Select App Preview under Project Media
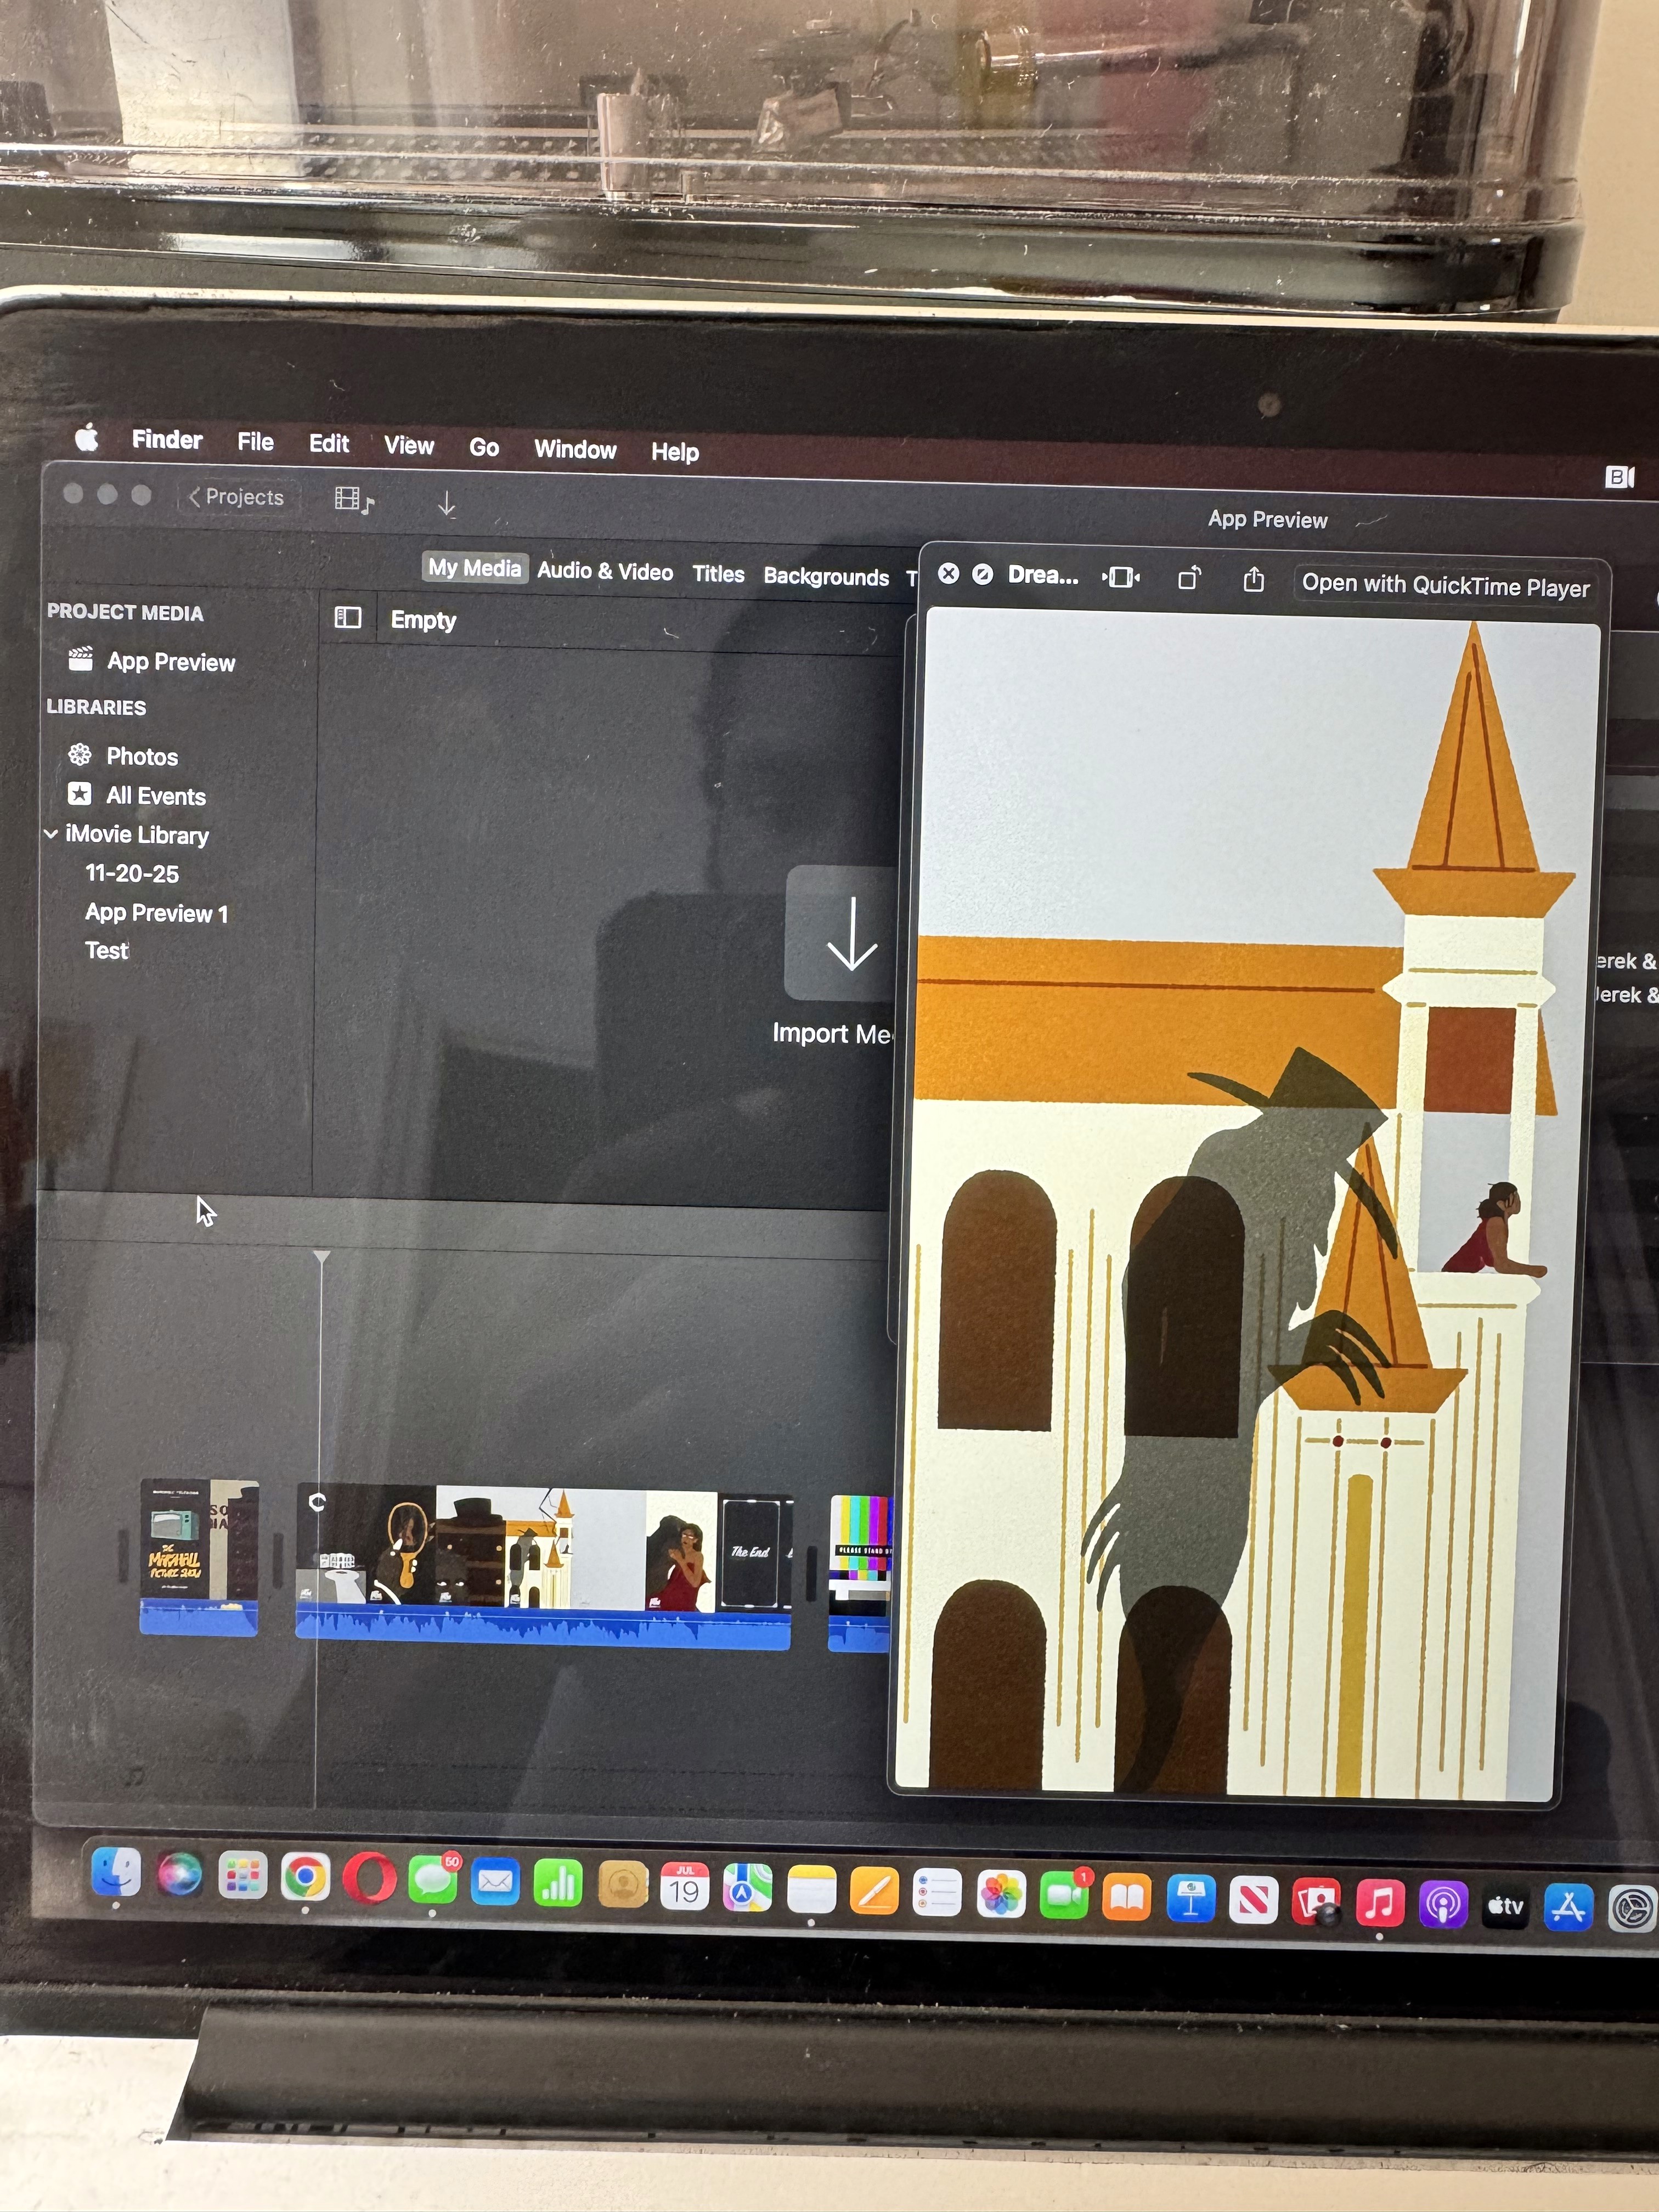The height and width of the screenshot is (2212, 1659). pos(152,661)
